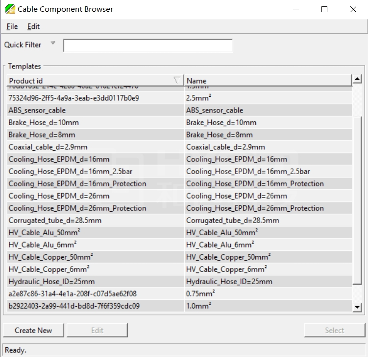Sort by the Name column header
The width and height of the screenshot is (368, 357).
tap(268, 81)
